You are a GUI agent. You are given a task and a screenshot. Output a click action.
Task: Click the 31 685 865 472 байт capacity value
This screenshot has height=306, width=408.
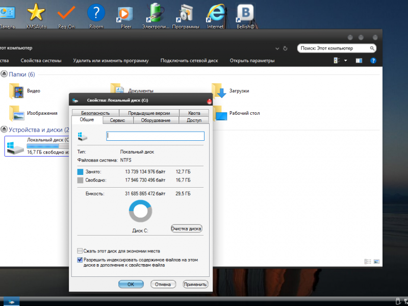coord(145,194)
